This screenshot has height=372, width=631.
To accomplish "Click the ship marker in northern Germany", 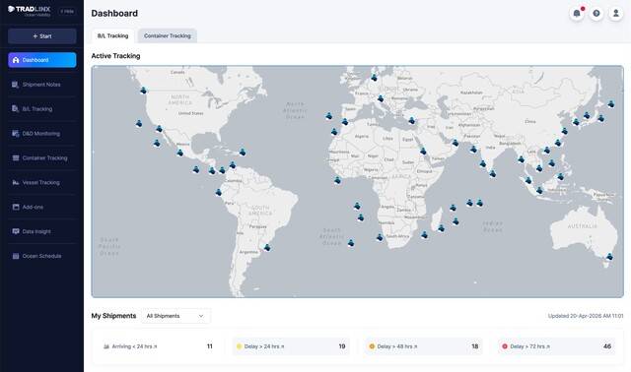I will tap(374, 77).
